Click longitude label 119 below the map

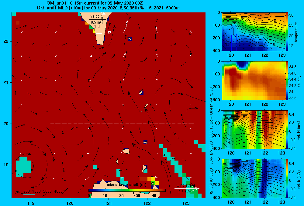click(x=31, y=203)
